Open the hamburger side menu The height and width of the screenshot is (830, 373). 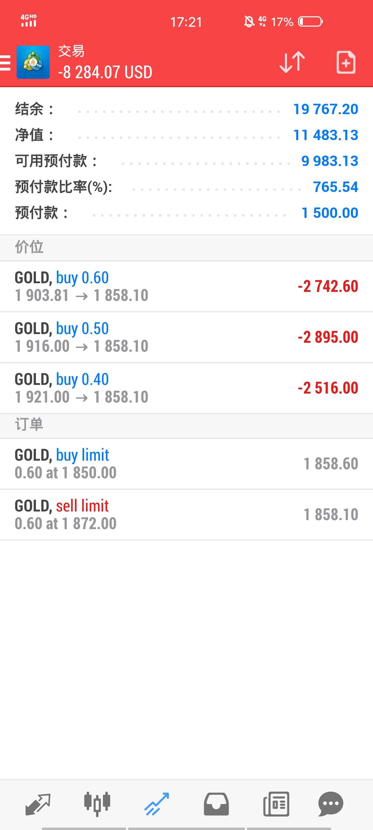(x=6, y=63)
